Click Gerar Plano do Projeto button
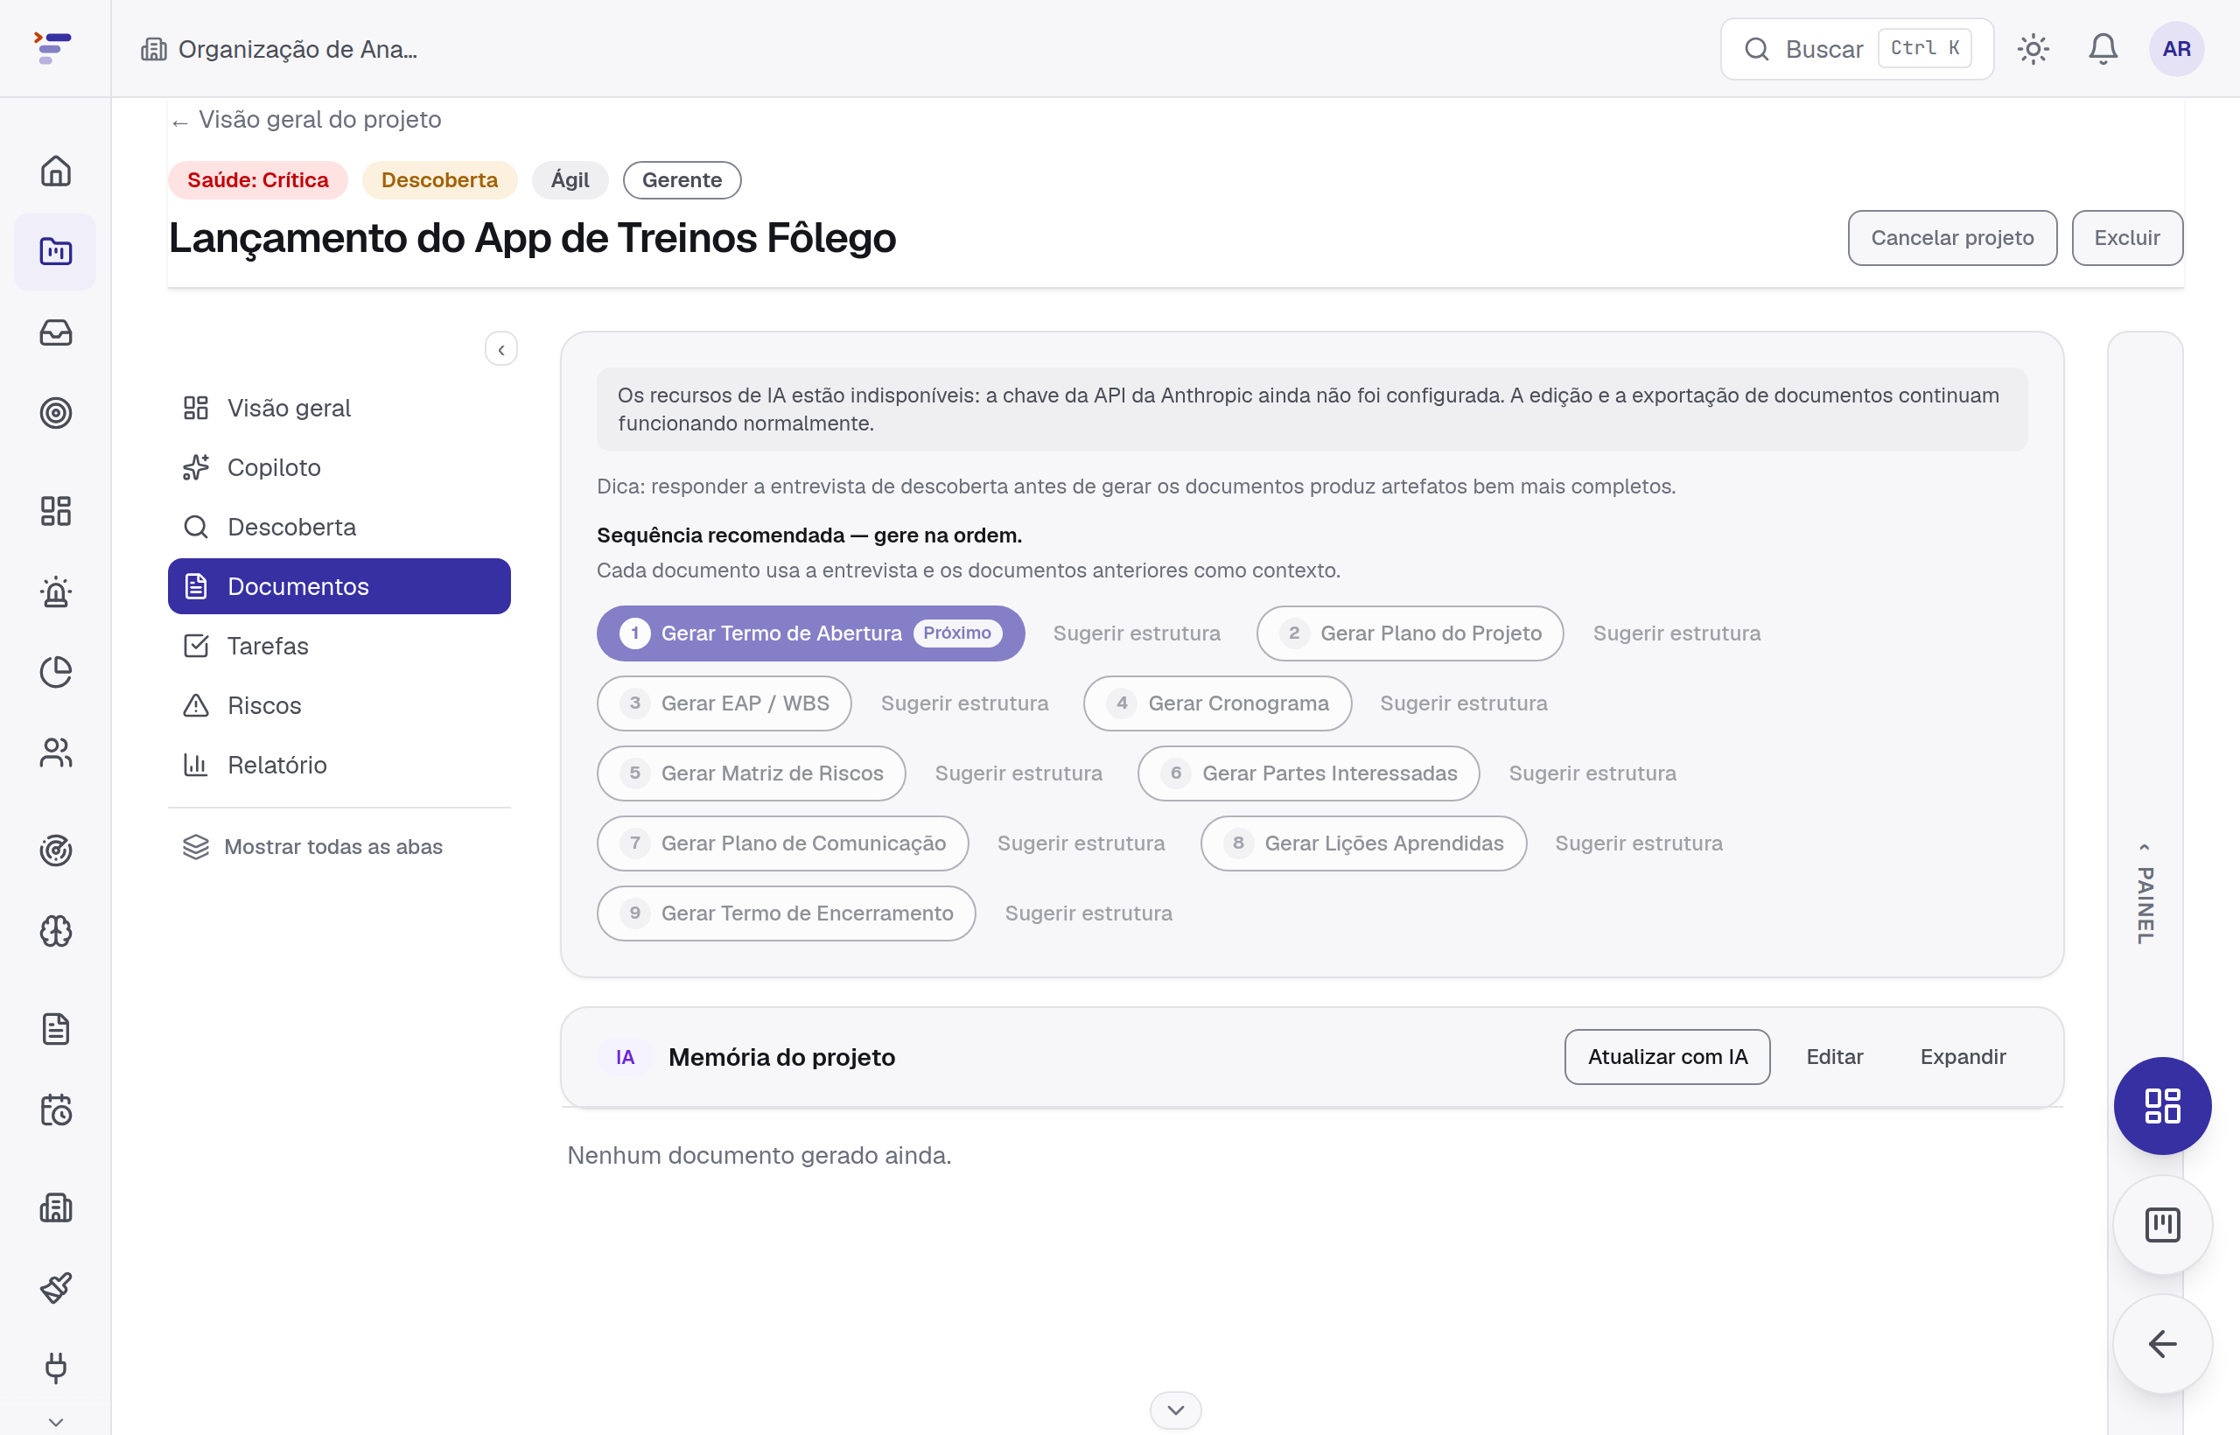The width and height of the screenshot is (2240, 1435). [1410, 633]
